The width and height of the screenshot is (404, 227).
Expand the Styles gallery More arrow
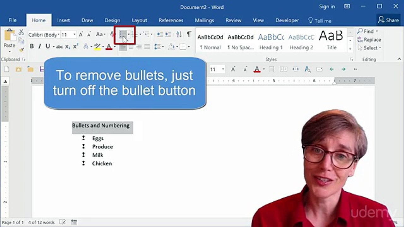tap(350, 49)
